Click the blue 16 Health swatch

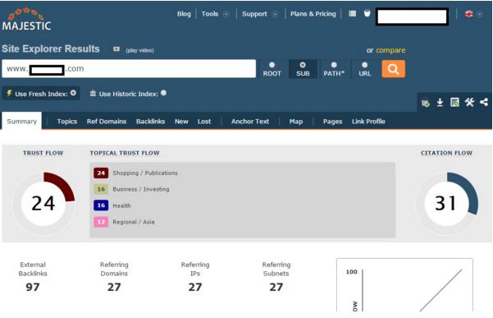[101, 205]
